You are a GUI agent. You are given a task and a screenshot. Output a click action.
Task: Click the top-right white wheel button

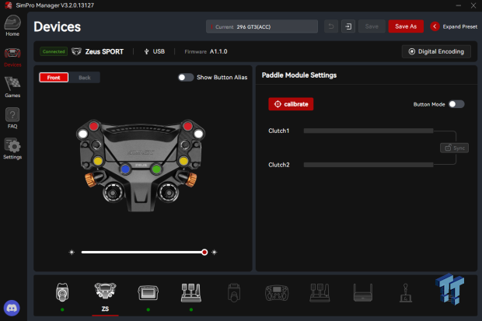(x=198, y=134)
